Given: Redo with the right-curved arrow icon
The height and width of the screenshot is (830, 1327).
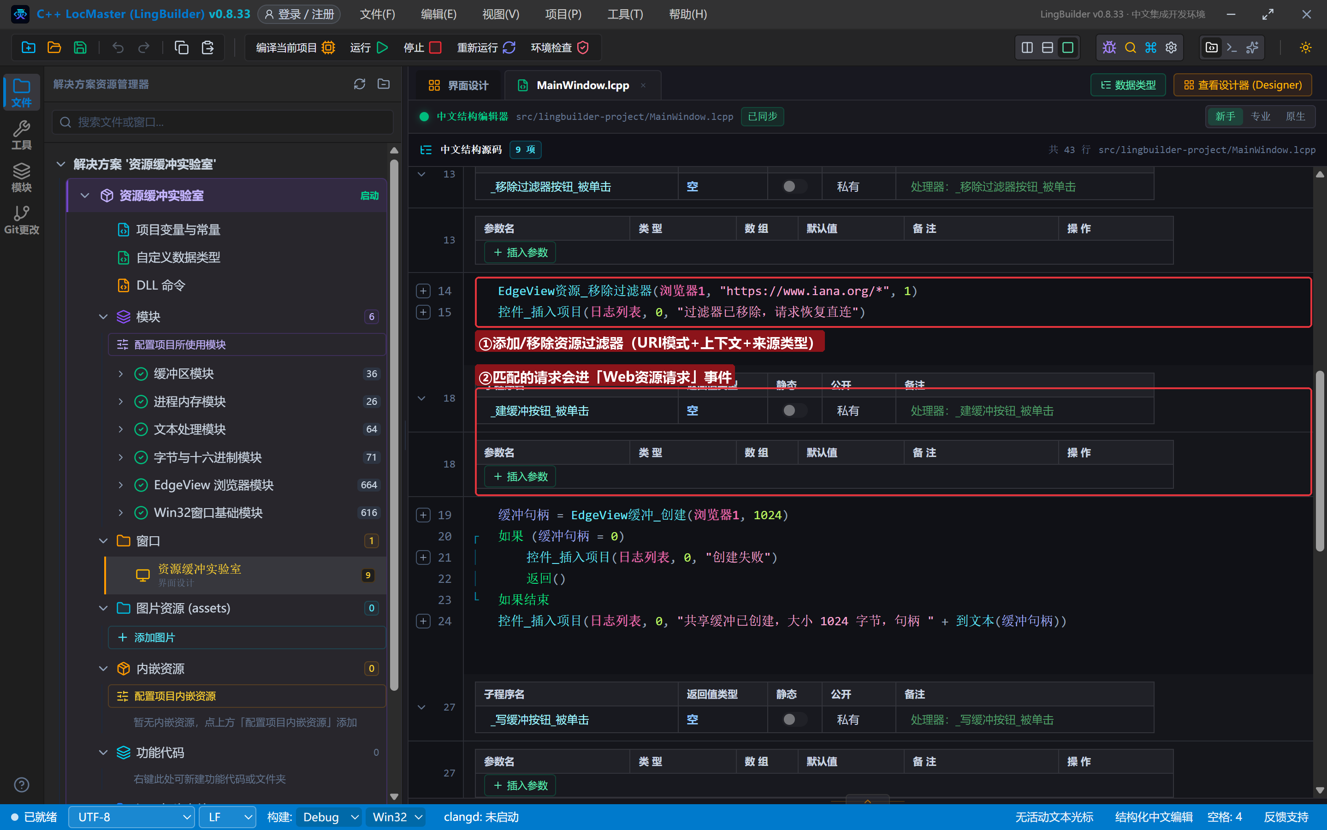Looking at the screenshot, I should pyautogui.click(x=144, y=48).
